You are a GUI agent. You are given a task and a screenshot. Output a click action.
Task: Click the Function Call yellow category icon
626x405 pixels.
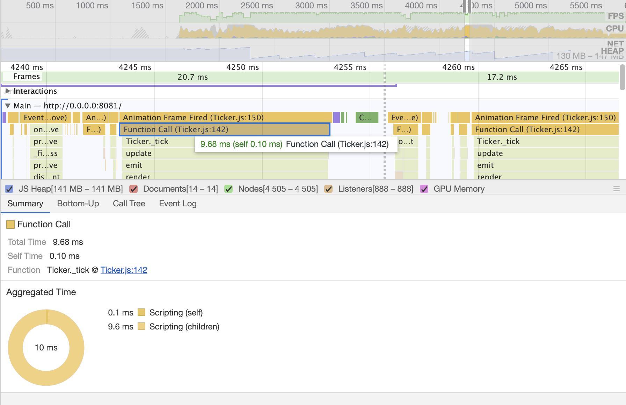(10, 225)
